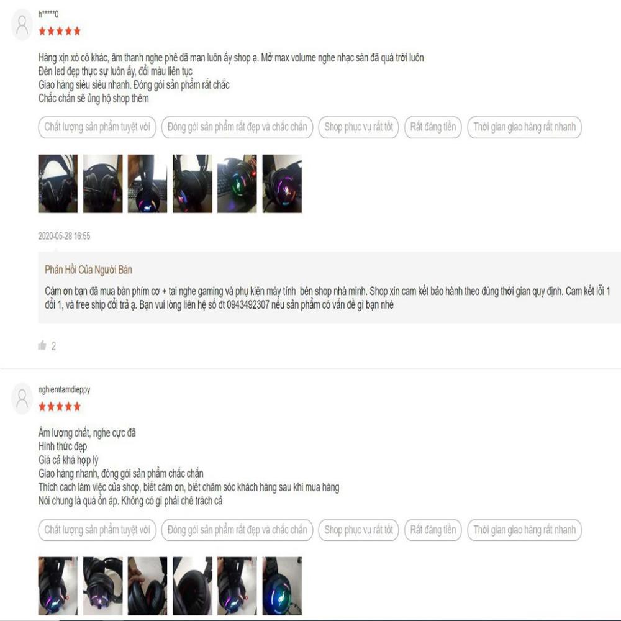Viewport: 621px width, 621px height.
Task: Click the review timestamp 2020-05-28 16:55
Action: tap(64, 236)
